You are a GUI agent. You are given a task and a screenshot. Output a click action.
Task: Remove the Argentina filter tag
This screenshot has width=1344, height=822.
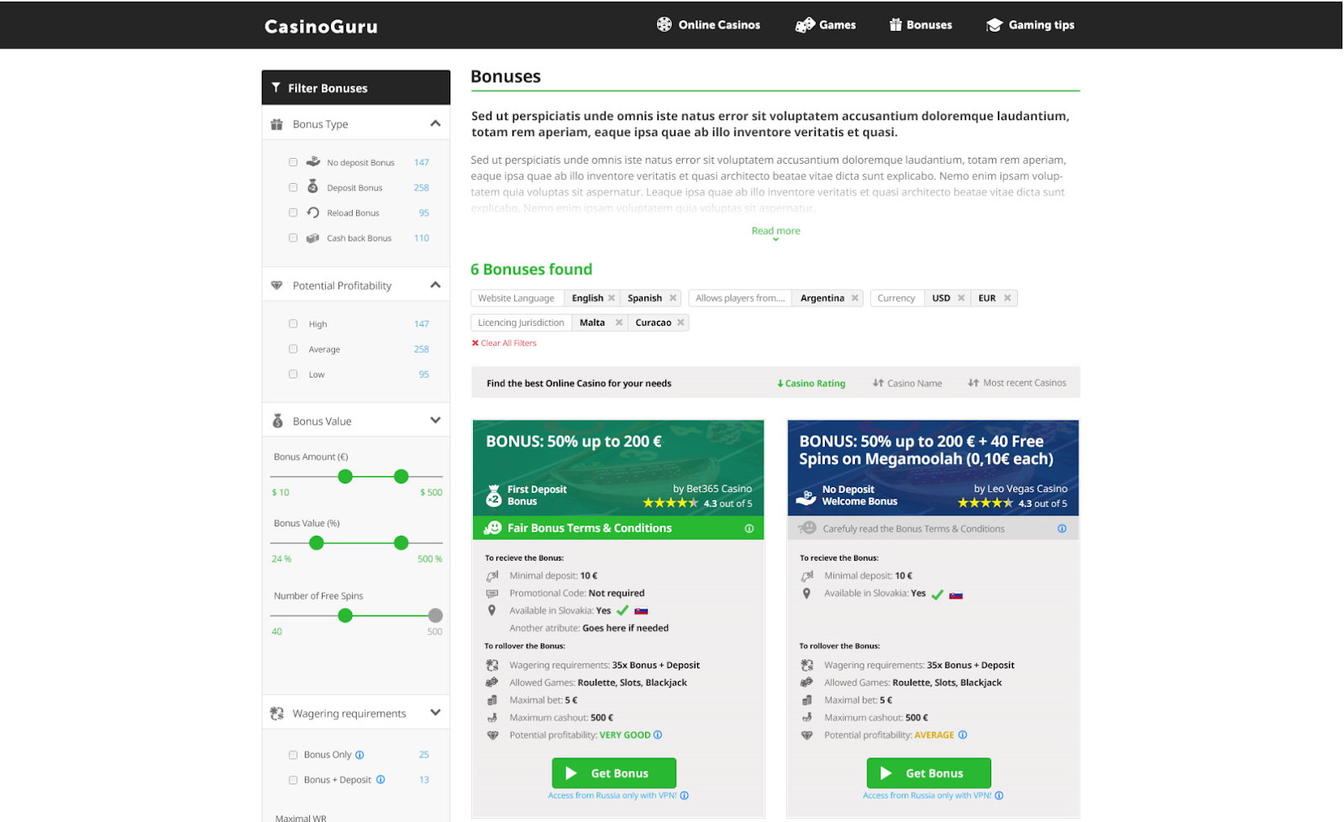(855, 298)
